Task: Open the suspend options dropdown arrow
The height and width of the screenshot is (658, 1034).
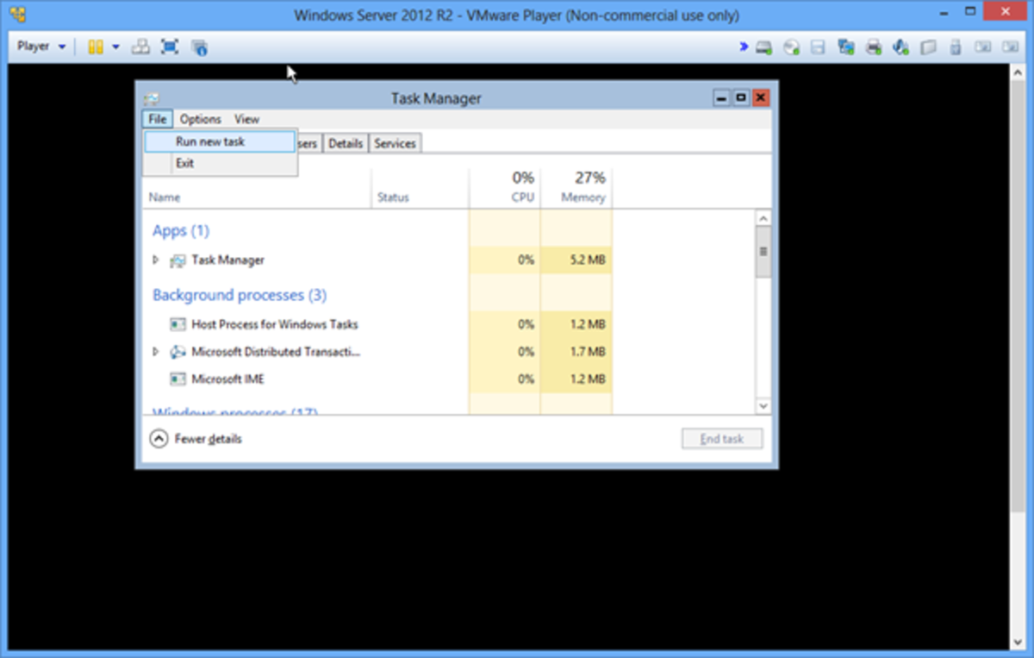Action: [x=115, y=47]
